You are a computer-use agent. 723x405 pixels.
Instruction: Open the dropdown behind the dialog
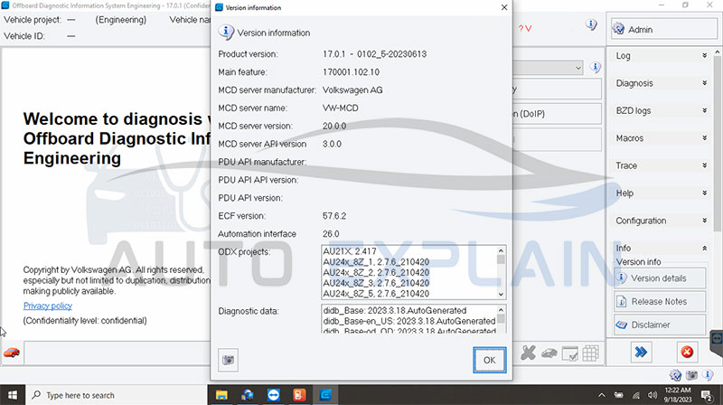(x=578, y=69)
